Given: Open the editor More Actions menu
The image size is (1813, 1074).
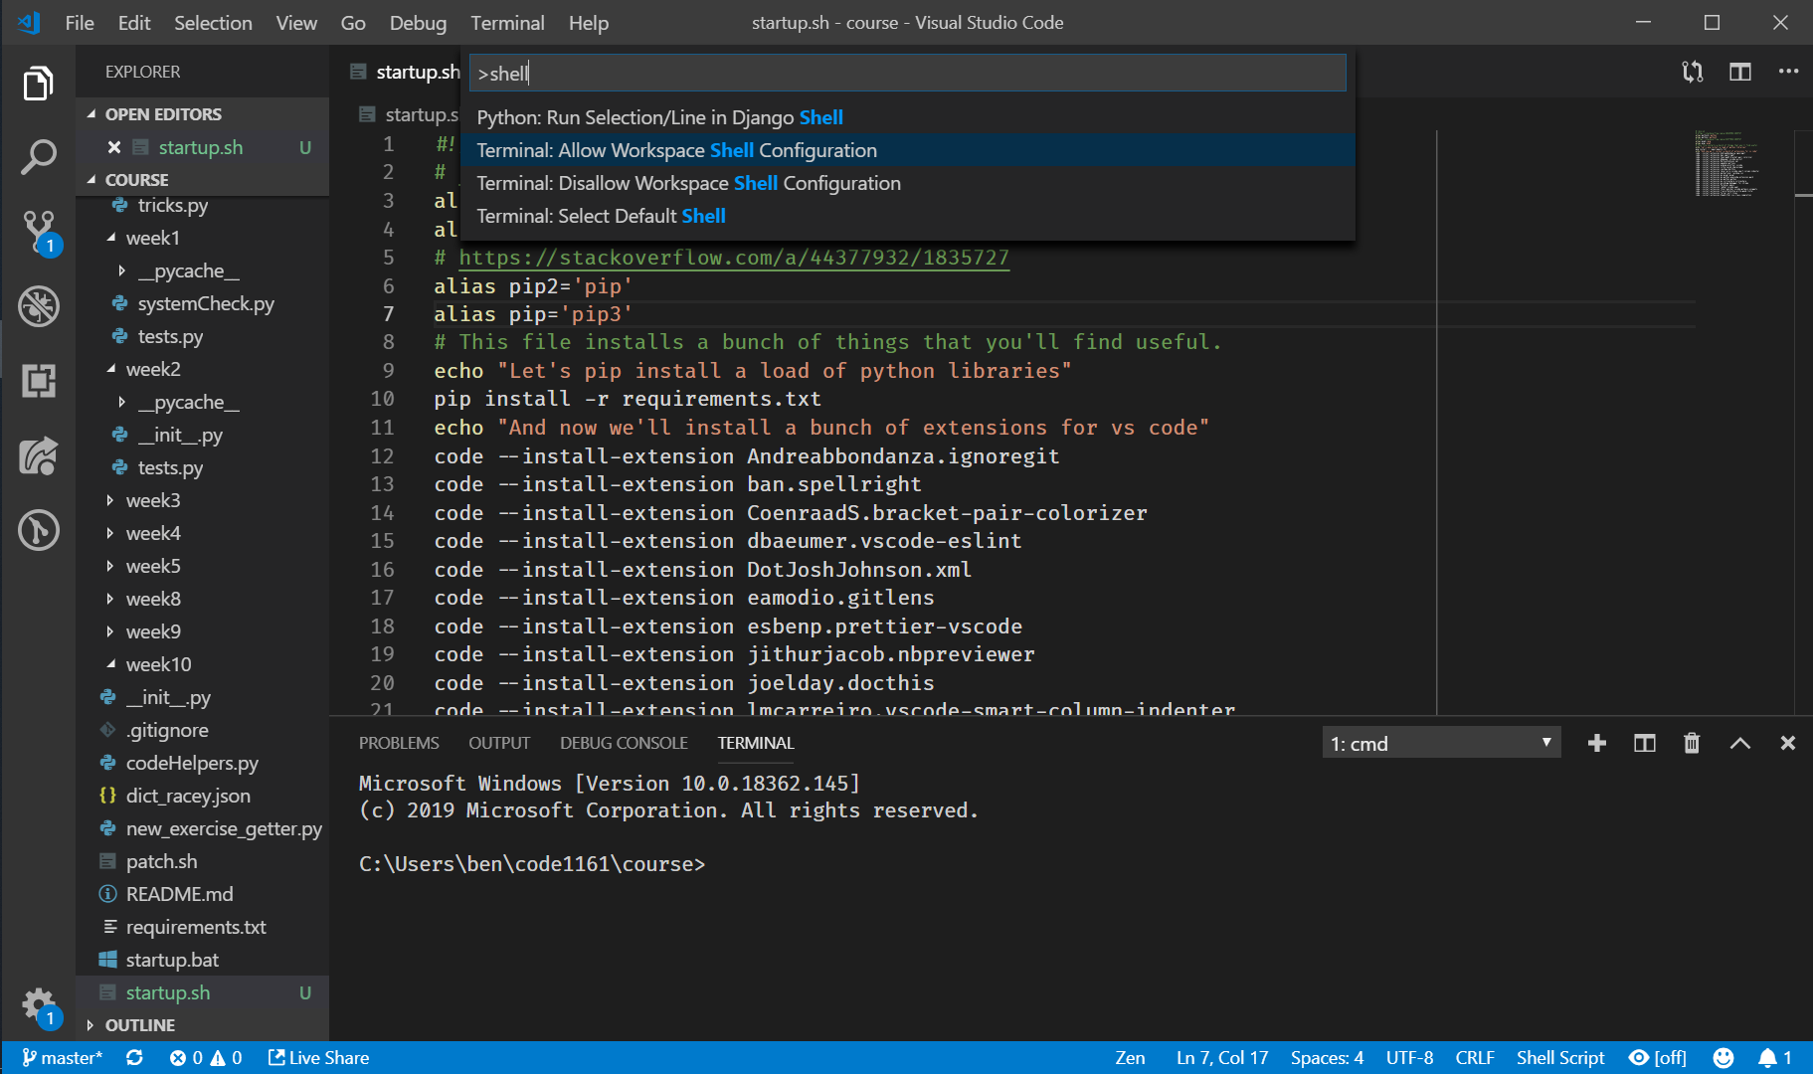Looking at the screenshot, I should (x=1788, y=72).
